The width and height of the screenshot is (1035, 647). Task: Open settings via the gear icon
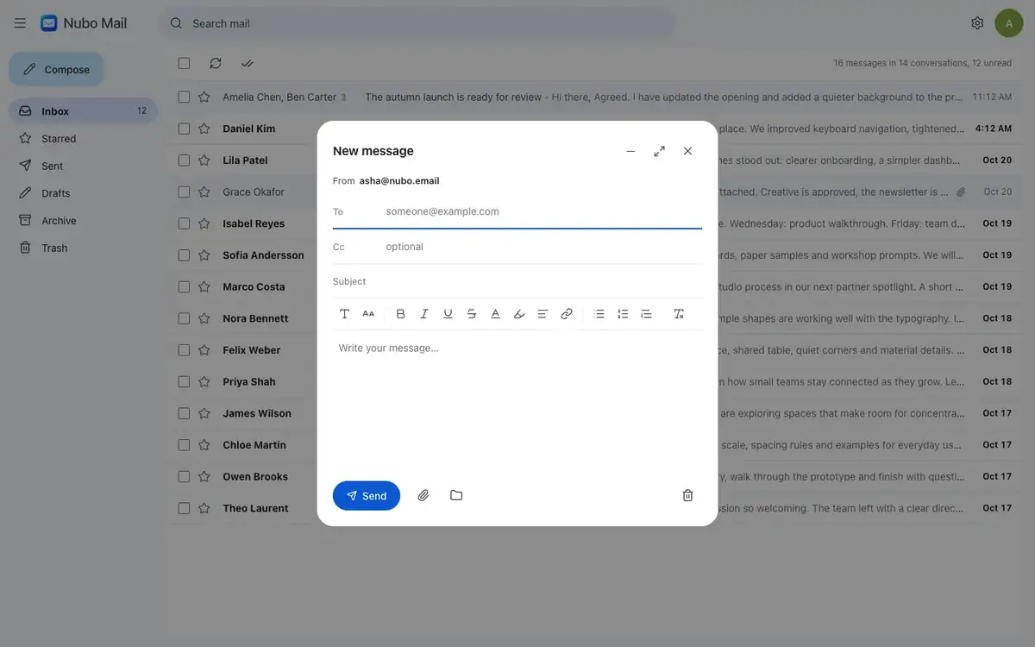[977, 23]
